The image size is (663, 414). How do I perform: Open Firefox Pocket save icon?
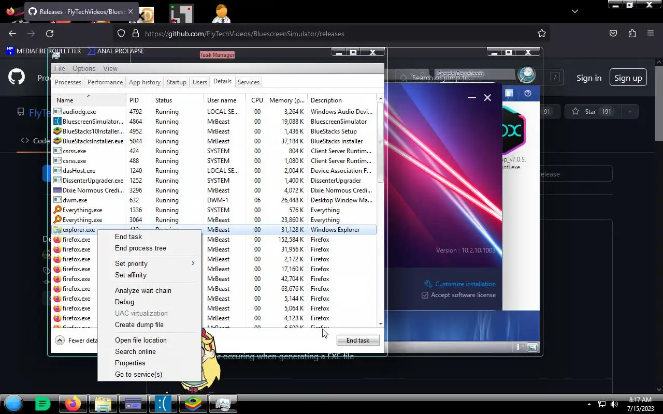pos(613,34)
